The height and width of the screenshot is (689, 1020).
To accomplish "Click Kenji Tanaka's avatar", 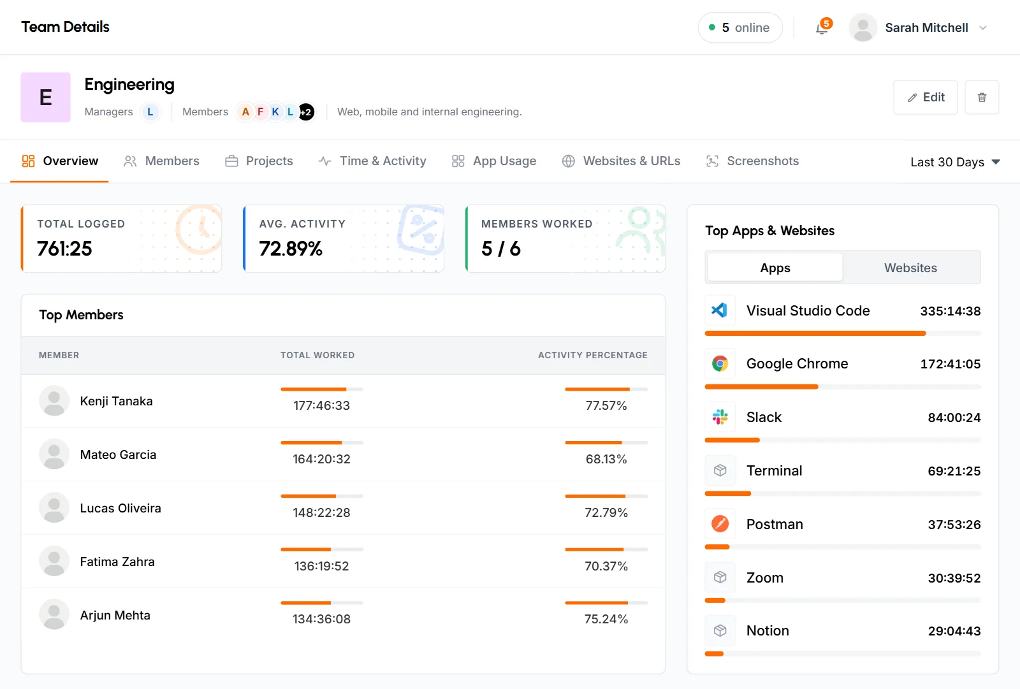I will [54, 401].
